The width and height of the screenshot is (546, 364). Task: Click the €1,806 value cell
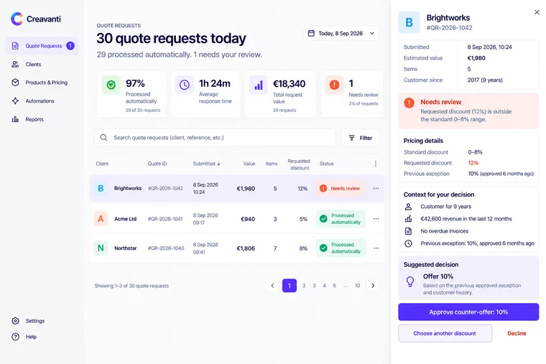pyautogui.click(x=246, y=248)
